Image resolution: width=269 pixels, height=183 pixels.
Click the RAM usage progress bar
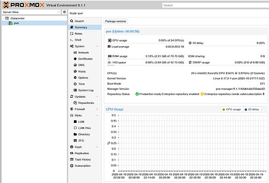pos(145,59)
